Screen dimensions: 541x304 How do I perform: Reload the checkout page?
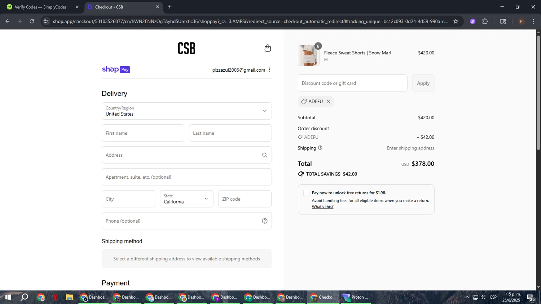(x=32, y=21)
